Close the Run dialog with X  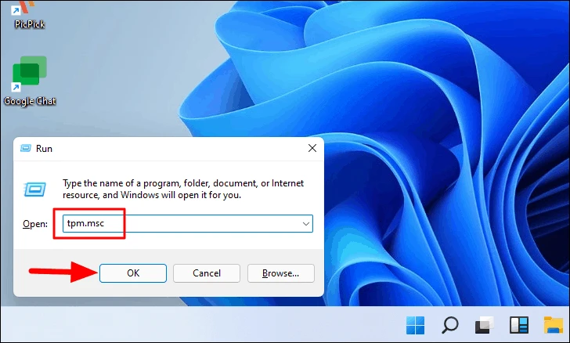coord(312,148)
